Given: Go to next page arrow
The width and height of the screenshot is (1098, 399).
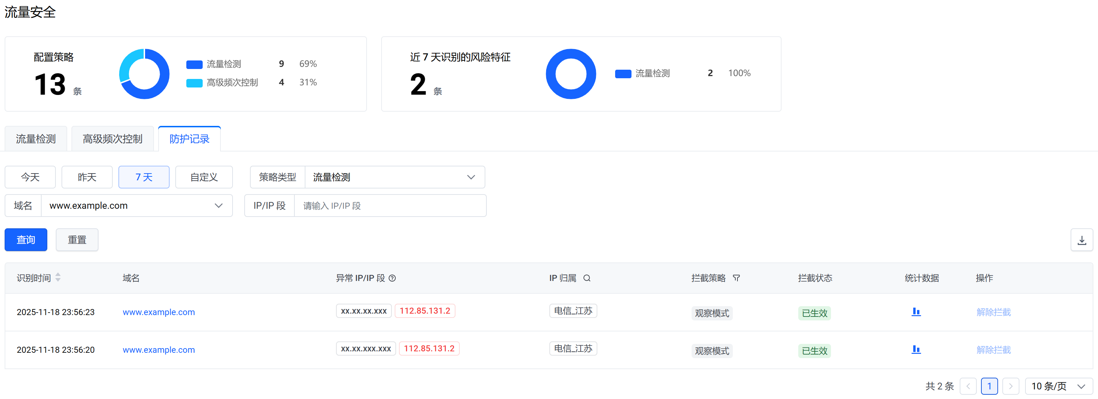Looking at the screenshot, I should click(1010, 386).
